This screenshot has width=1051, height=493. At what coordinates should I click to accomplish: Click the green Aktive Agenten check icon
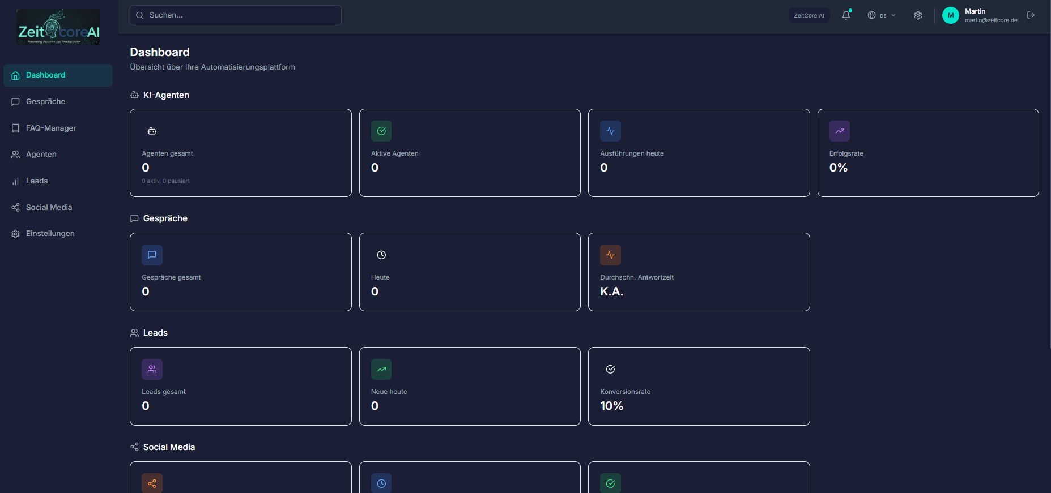381,131
